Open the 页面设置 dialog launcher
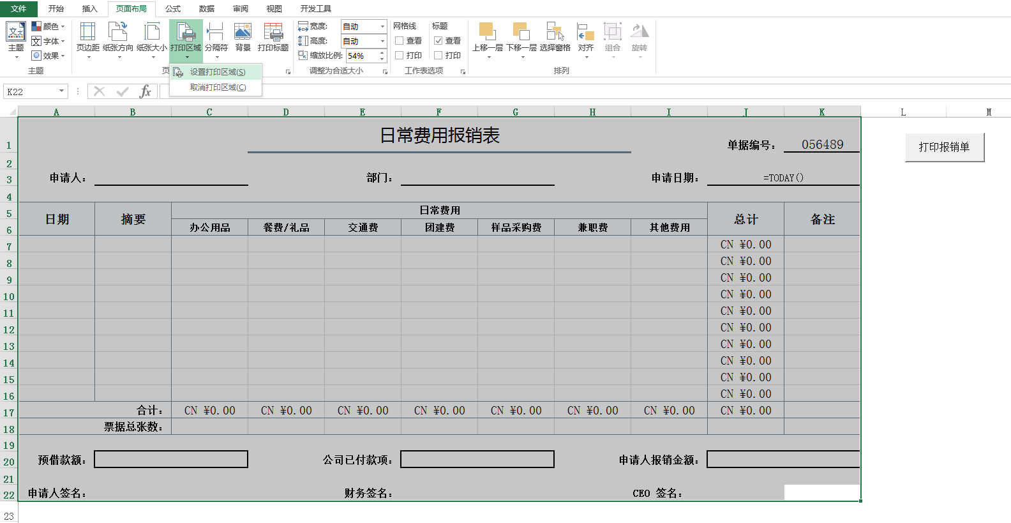Image resolution: width=1011 pixels, height=523 pixels. pos(288,72)
